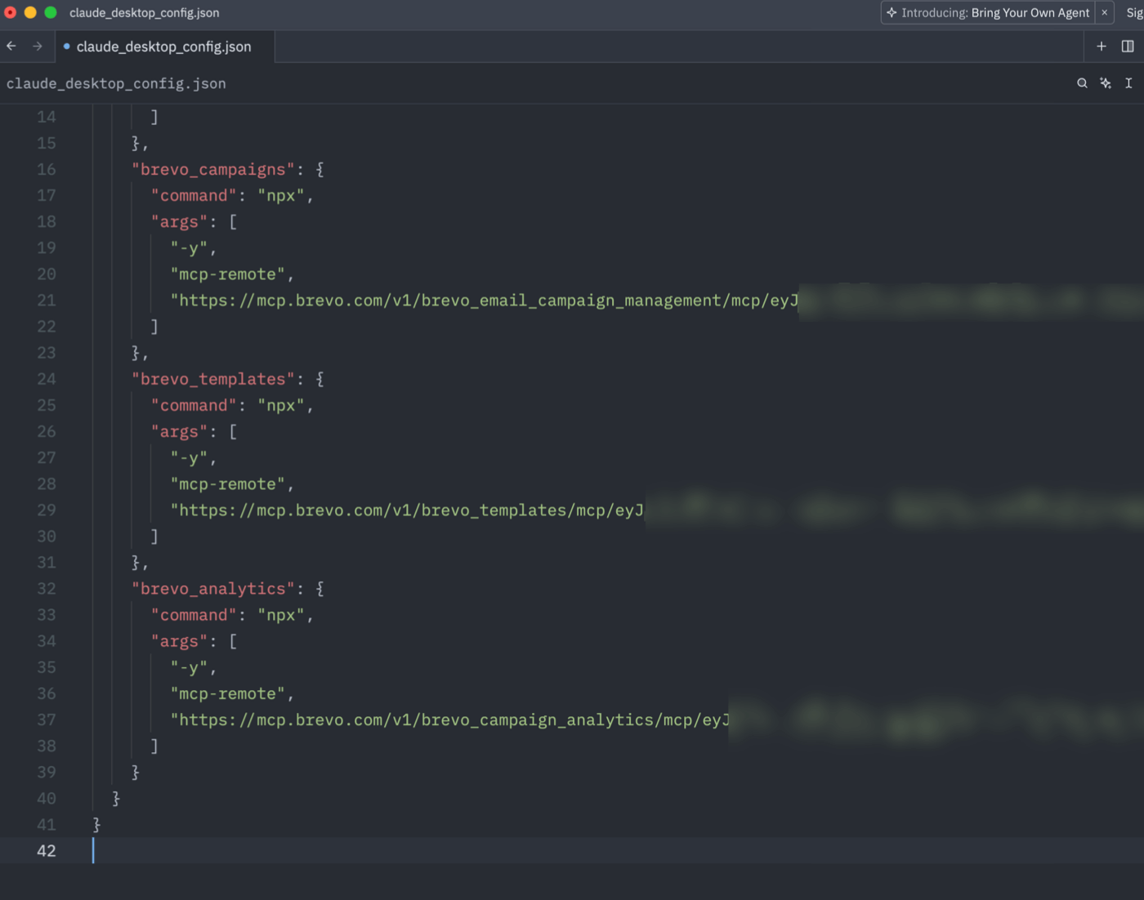This screenshot has width=1144, height=900.
Task: Click the brevo_campaign_analytics URL string
Action: click(449, 720)
